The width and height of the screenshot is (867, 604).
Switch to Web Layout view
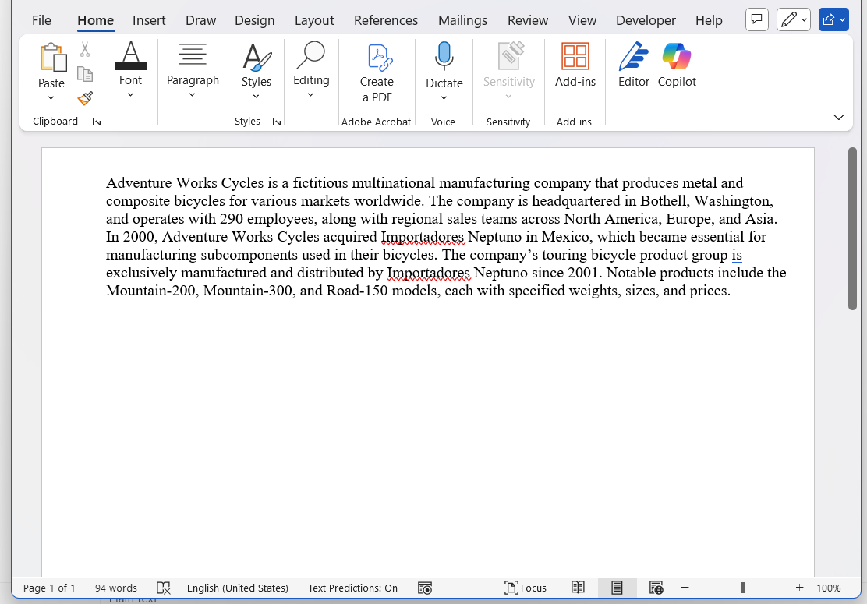coord(656,588)
